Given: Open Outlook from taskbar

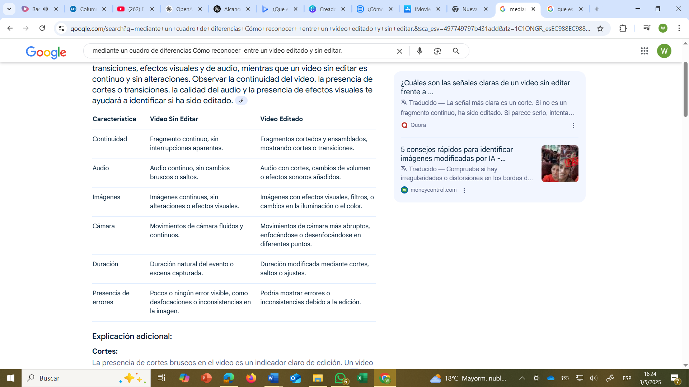Looking at the screenshot, I should (296, 378).
